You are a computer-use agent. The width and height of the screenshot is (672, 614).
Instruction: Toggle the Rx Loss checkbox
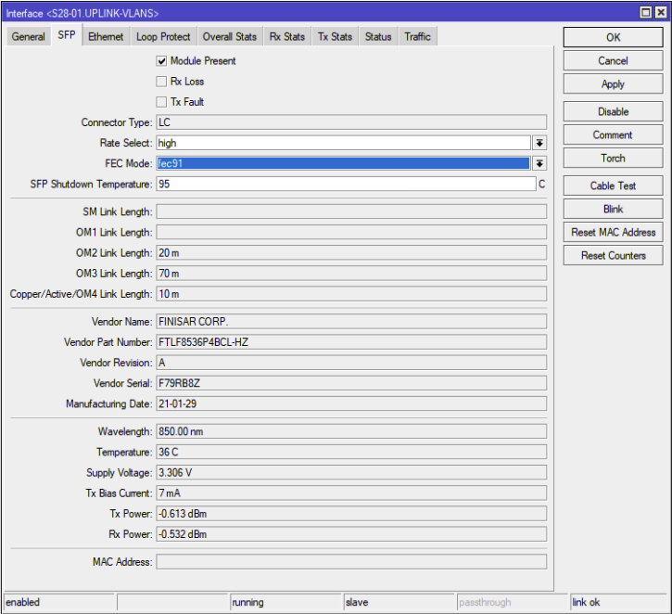pos(161,82)
